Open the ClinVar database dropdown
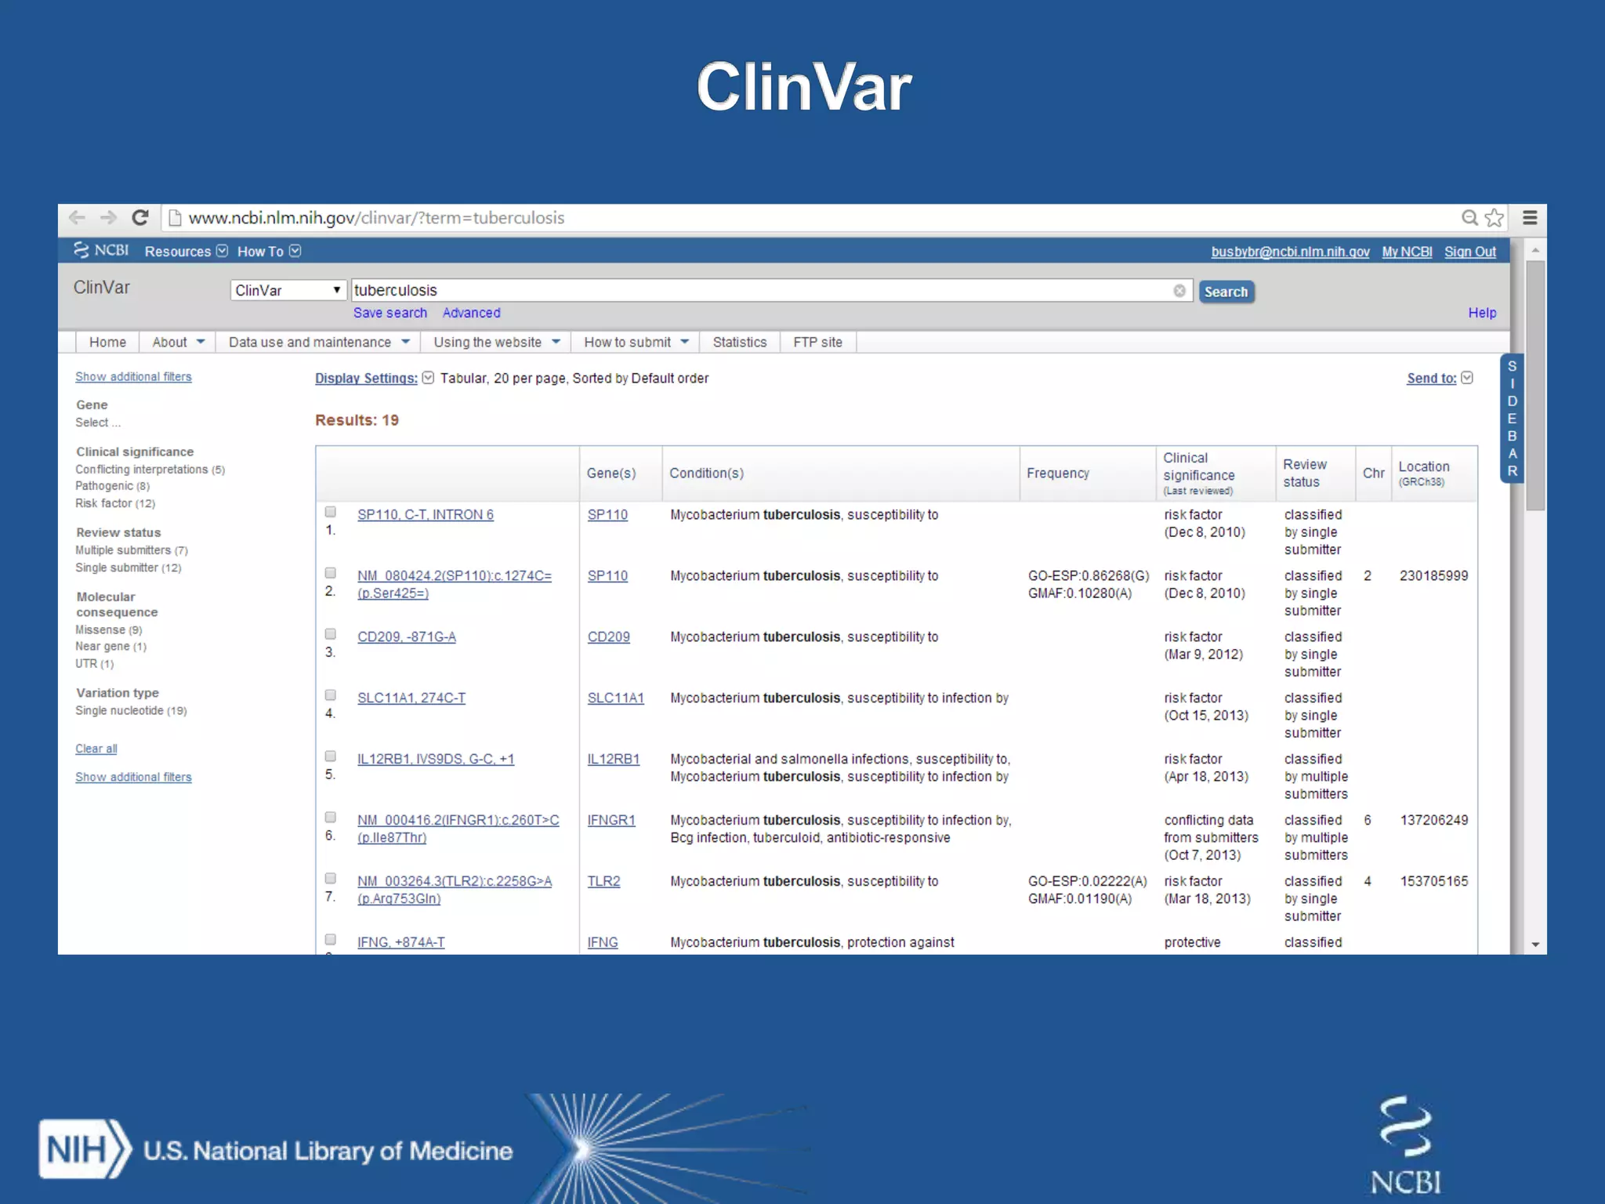Viewport: 1605px width, 1204px height. click(x=288, y=290)
